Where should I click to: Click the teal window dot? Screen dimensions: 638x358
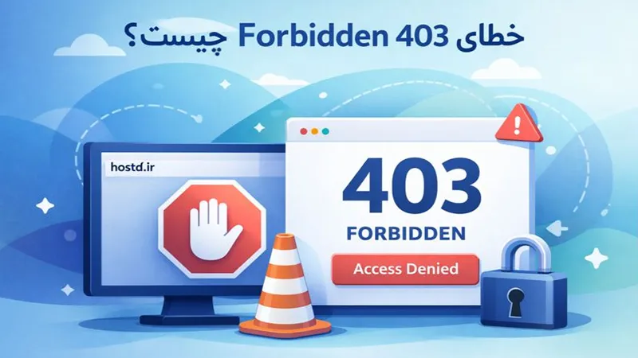[x=325, y=131]
